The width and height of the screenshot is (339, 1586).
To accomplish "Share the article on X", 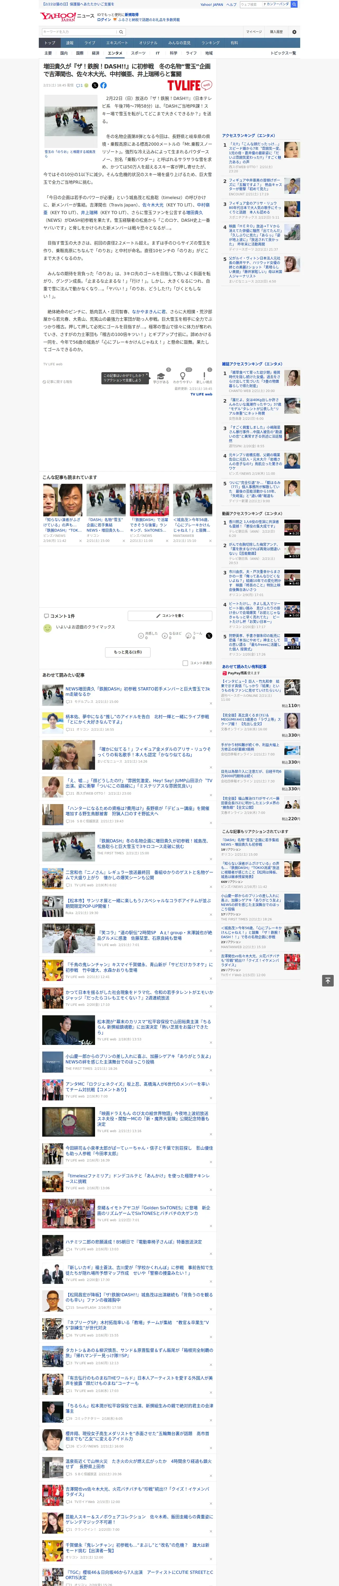I will (95, 86).
